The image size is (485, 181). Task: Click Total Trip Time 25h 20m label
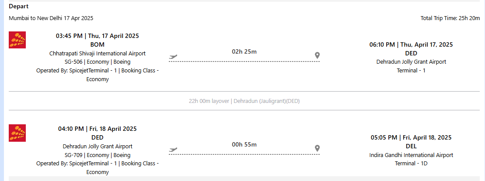point(450,18)
